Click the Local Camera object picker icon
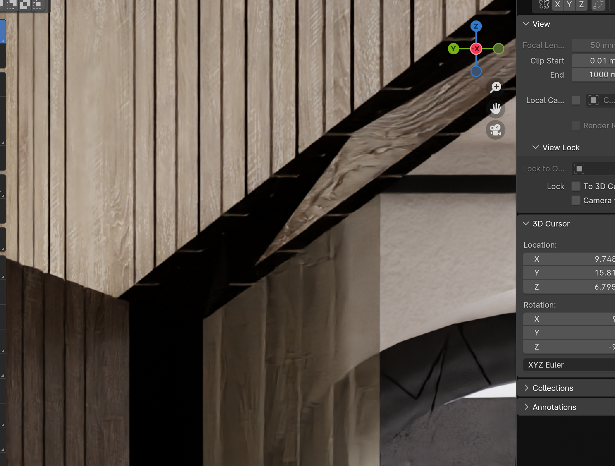 594,100
